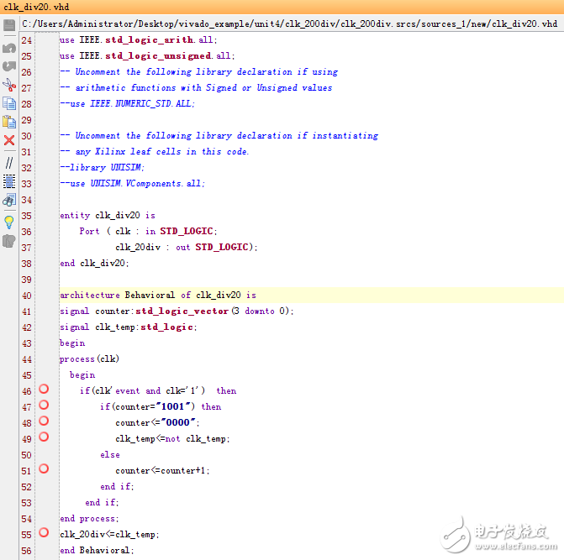The image size is (564, 560).
Task: Copy the selection using the copy icon
Action: tap(9, 103)
